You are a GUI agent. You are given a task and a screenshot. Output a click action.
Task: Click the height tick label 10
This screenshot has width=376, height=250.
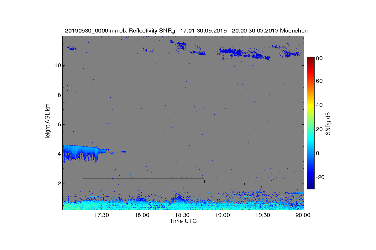tap(57, 65)
